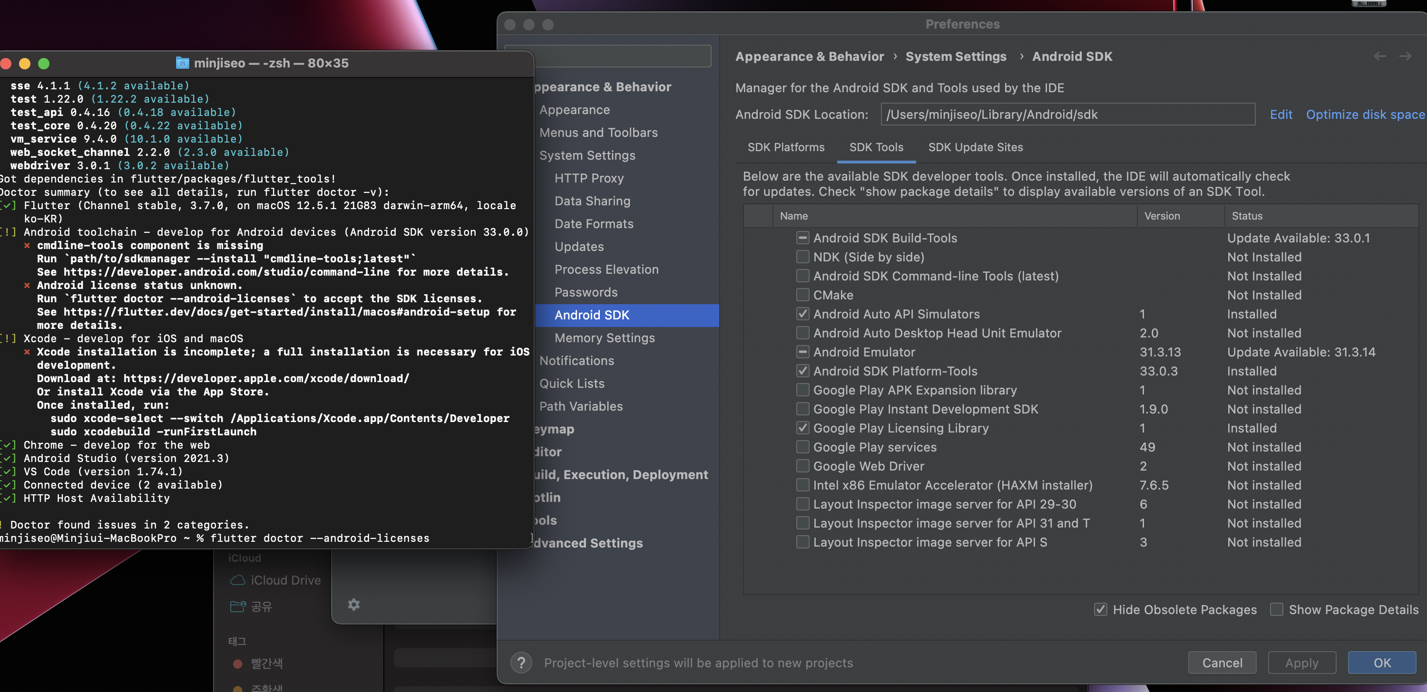Image resolution: width=1427 pixels, height=692 pixels.
Task: Select Memory Settings in settings tree
Action: [x=605, y=338]
